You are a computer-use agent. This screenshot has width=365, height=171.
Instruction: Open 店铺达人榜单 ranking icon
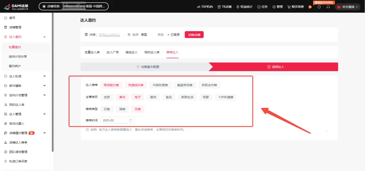6,142
